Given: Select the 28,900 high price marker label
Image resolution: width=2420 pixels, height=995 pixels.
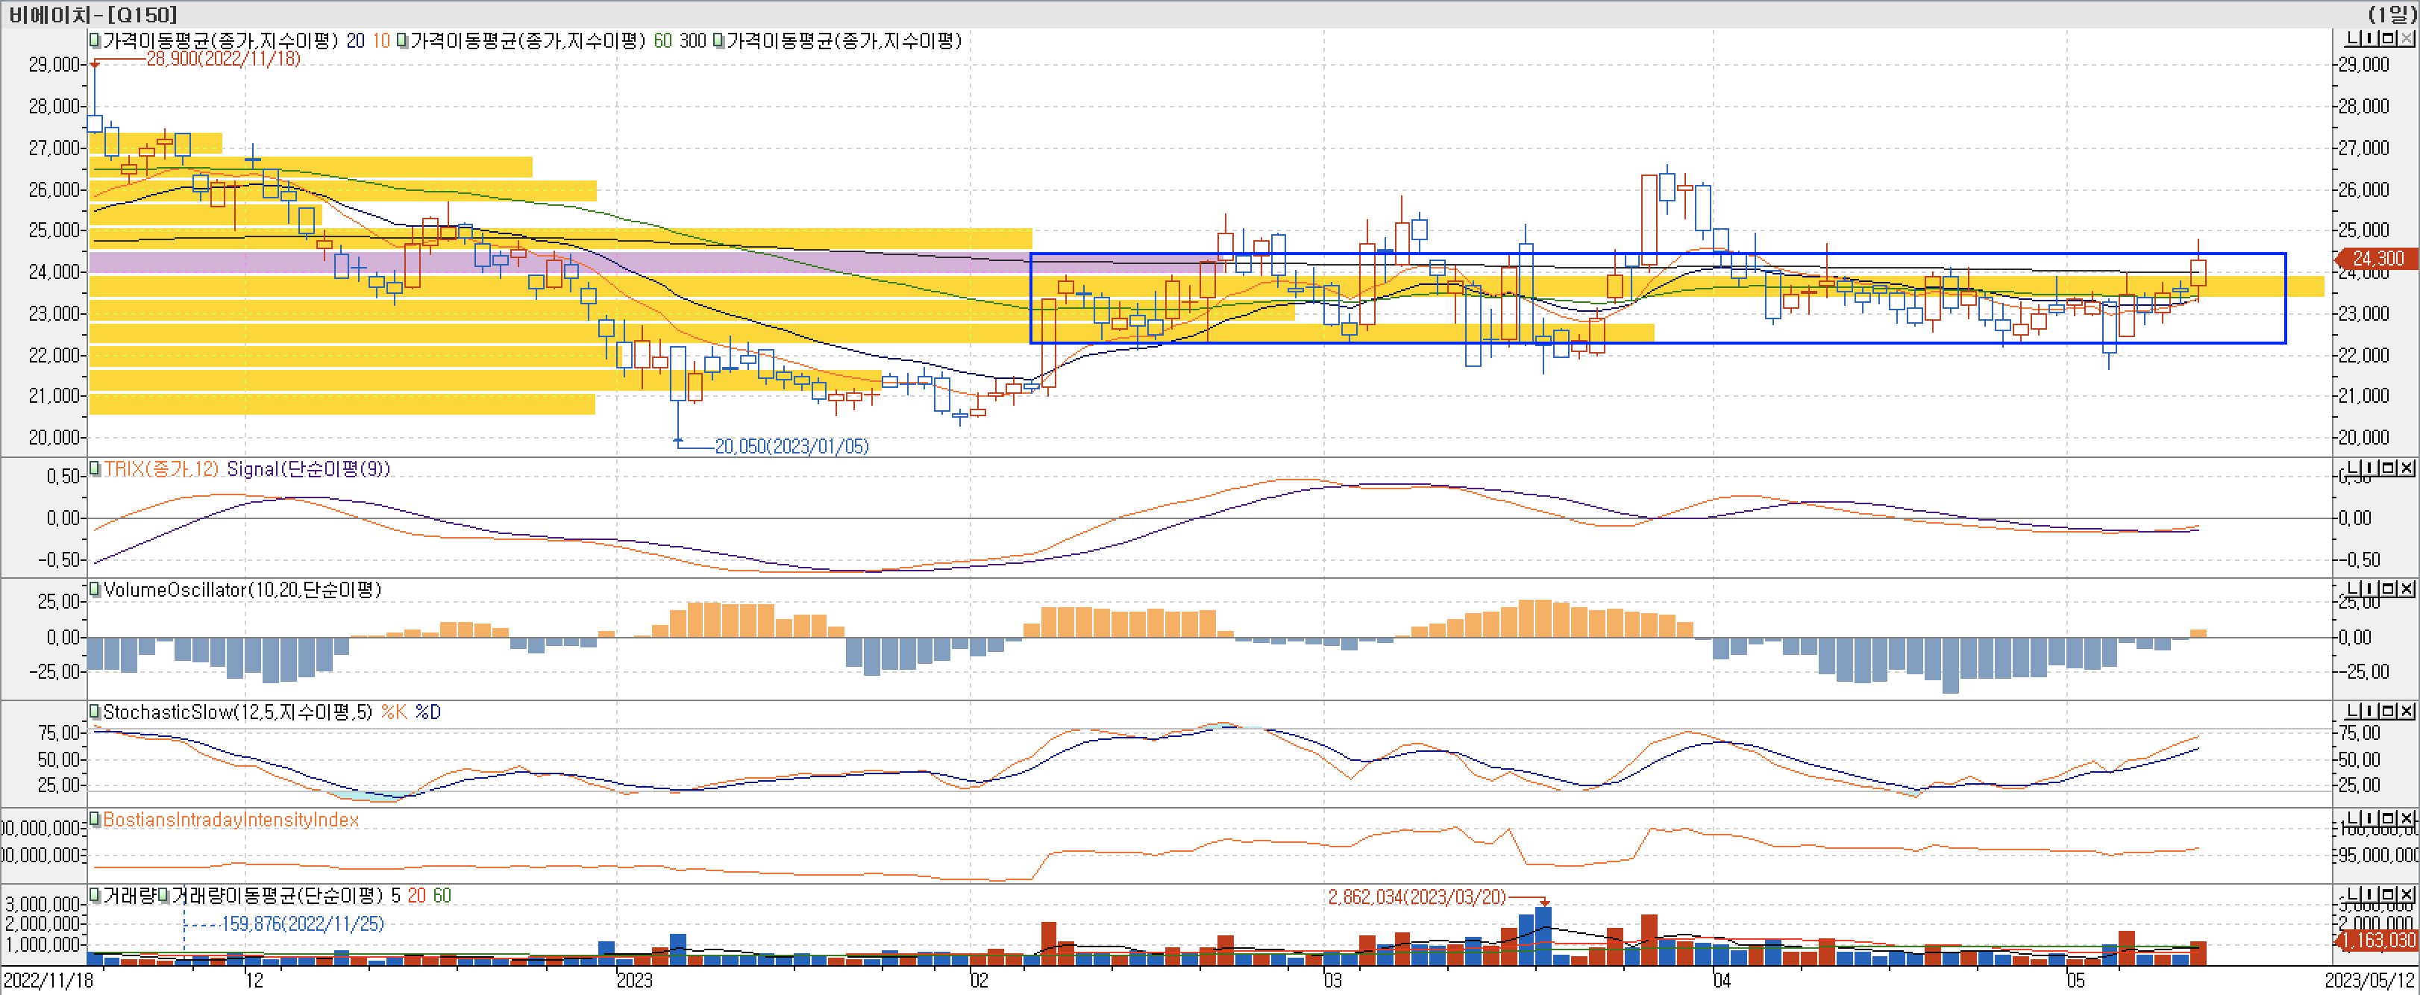Looking at the screenshot, I should coord(224,58).
